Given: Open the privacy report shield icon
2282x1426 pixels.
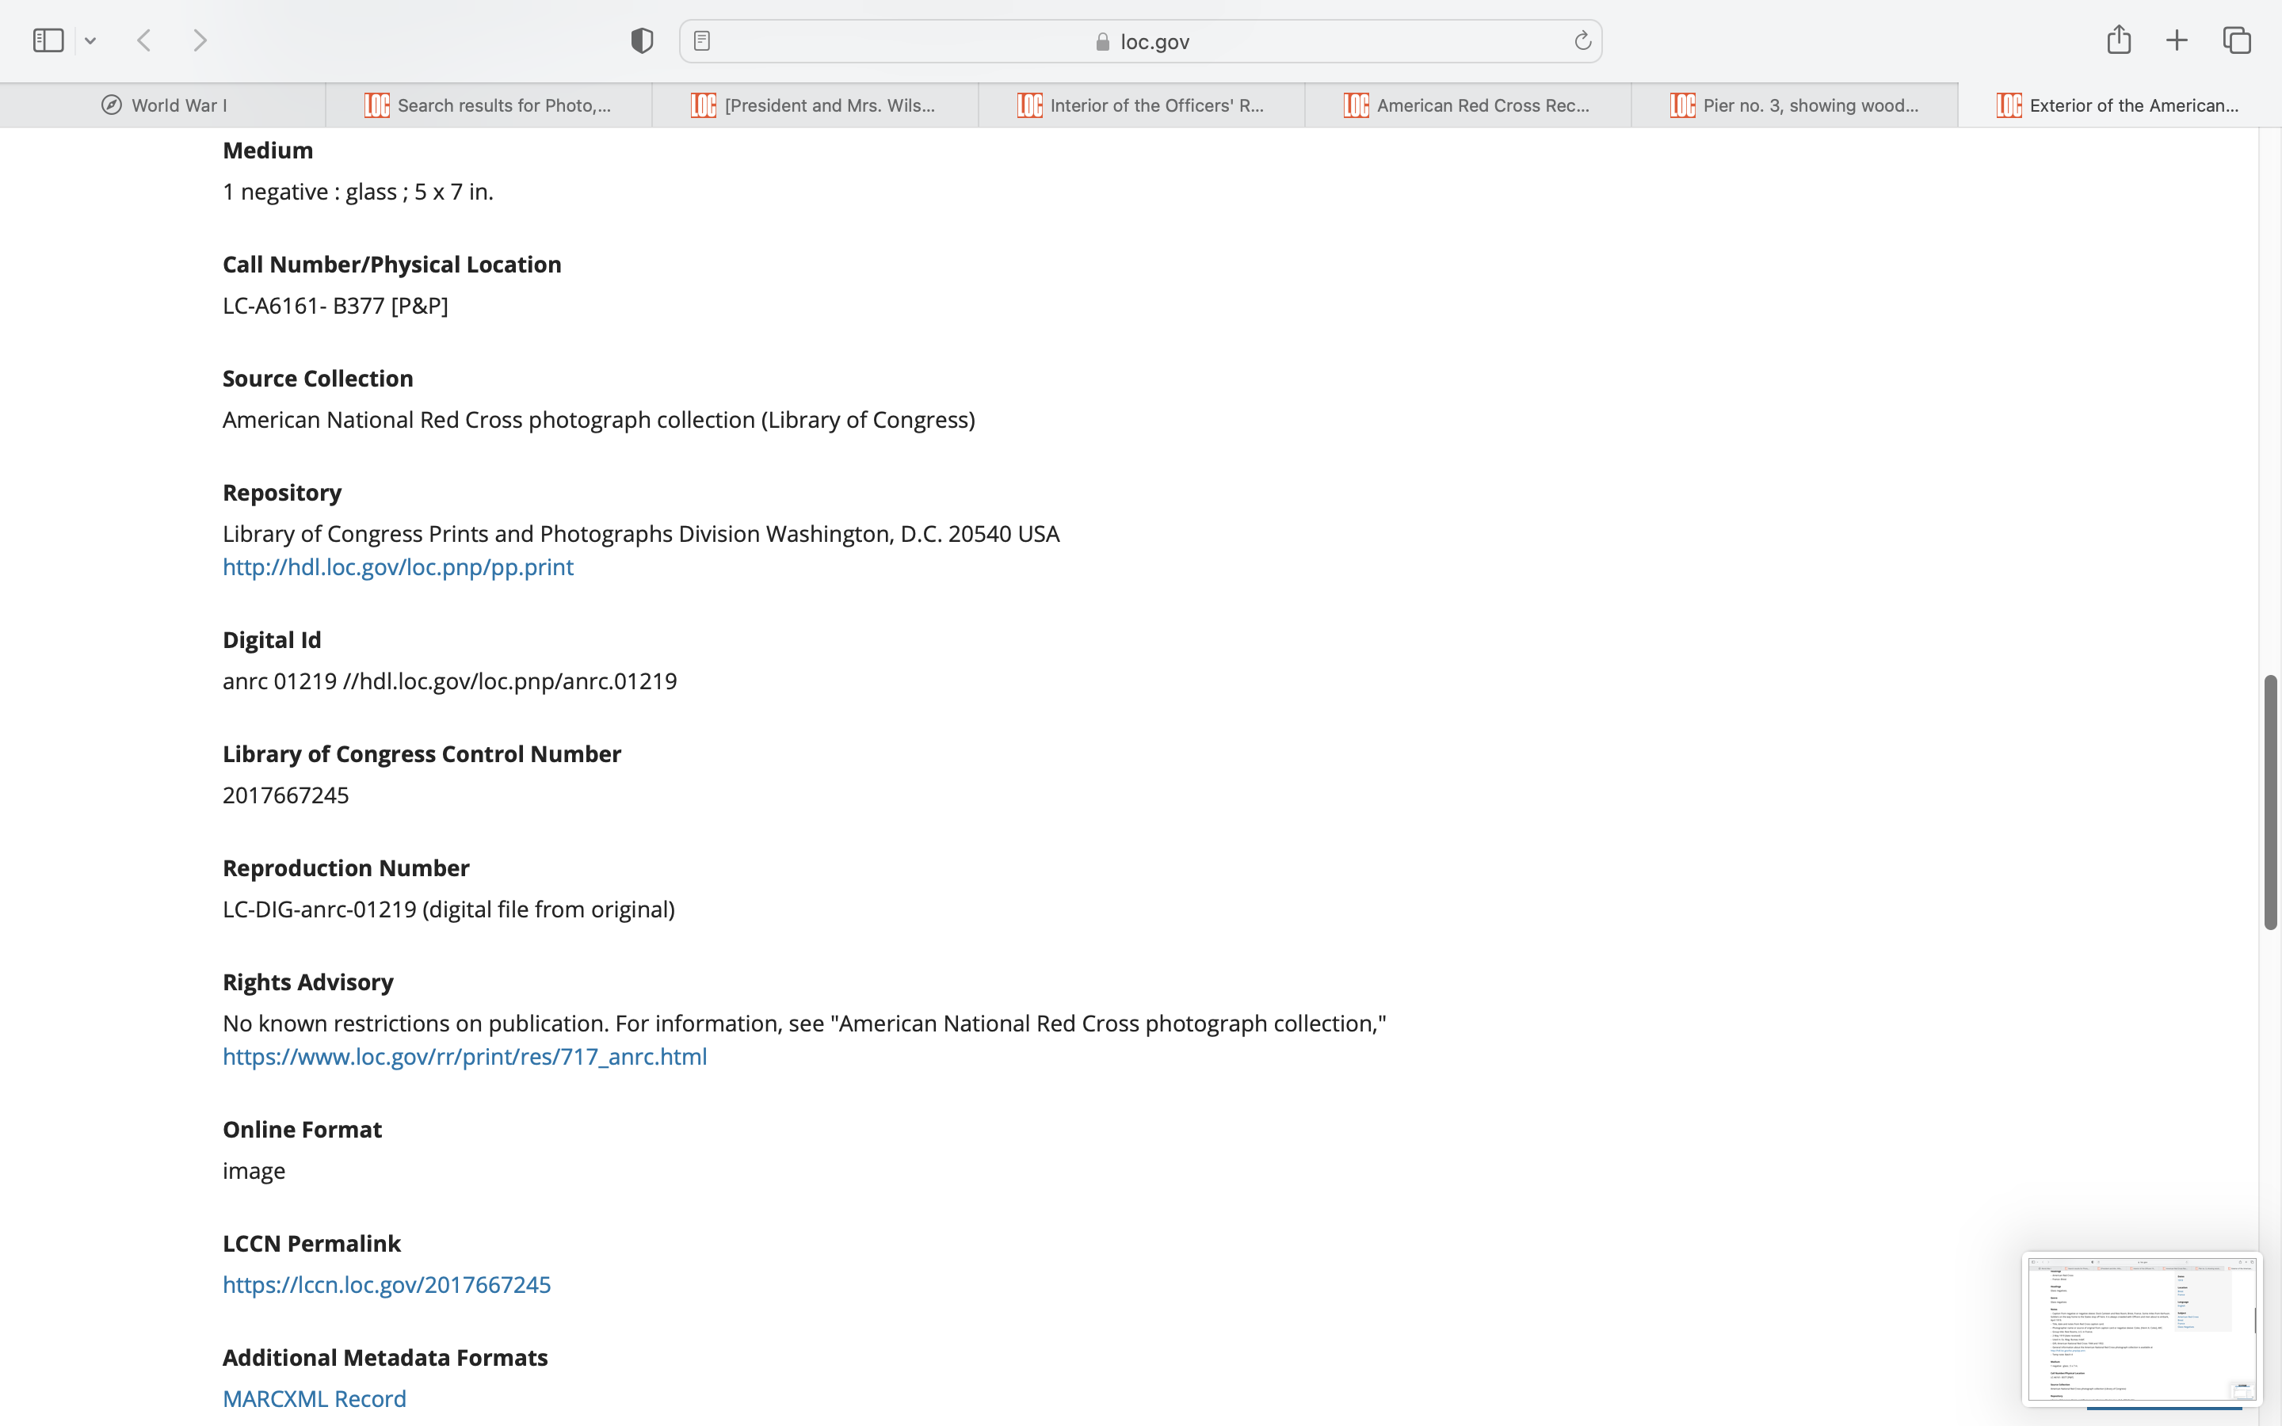Looking at the screenshot, I should click(642, 40).
